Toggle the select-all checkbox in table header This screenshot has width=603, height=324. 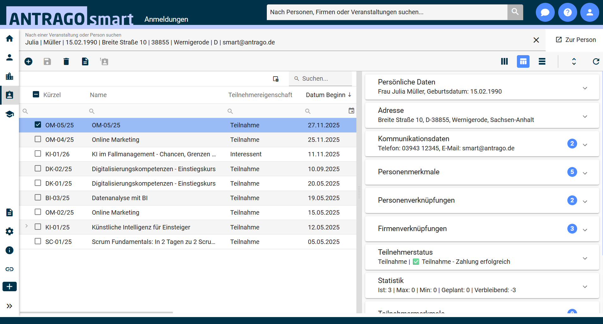36,95
